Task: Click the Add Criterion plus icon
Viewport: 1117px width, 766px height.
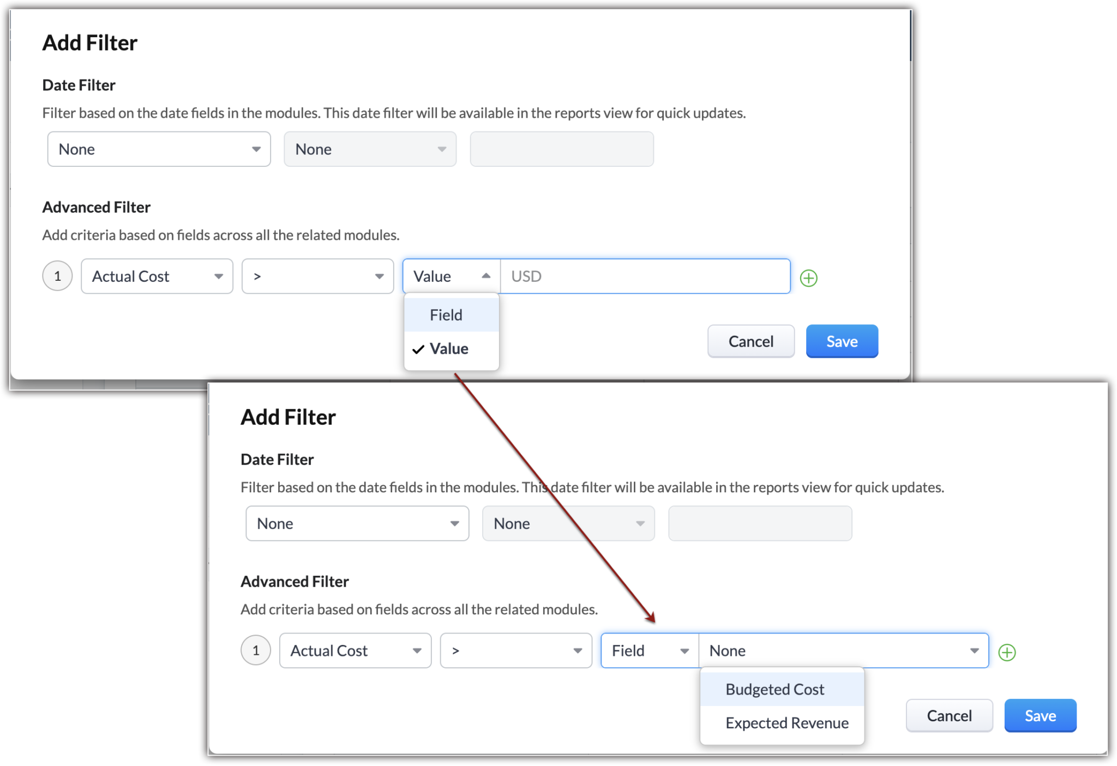Action: click(x=809, y=276)
